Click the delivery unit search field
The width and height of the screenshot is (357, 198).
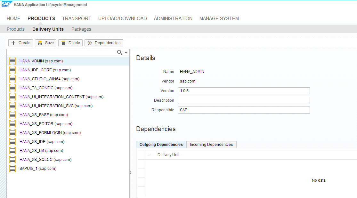pyautogui.click(x=61, y=52)
